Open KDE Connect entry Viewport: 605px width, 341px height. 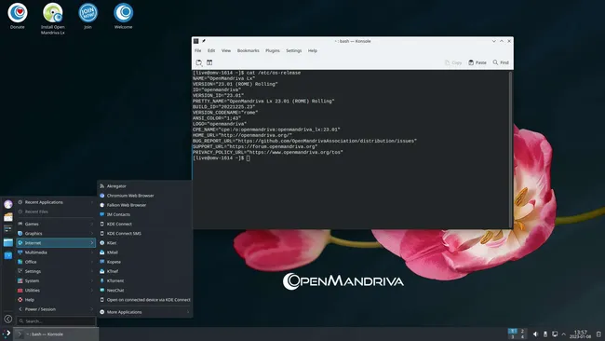point(144,224)
